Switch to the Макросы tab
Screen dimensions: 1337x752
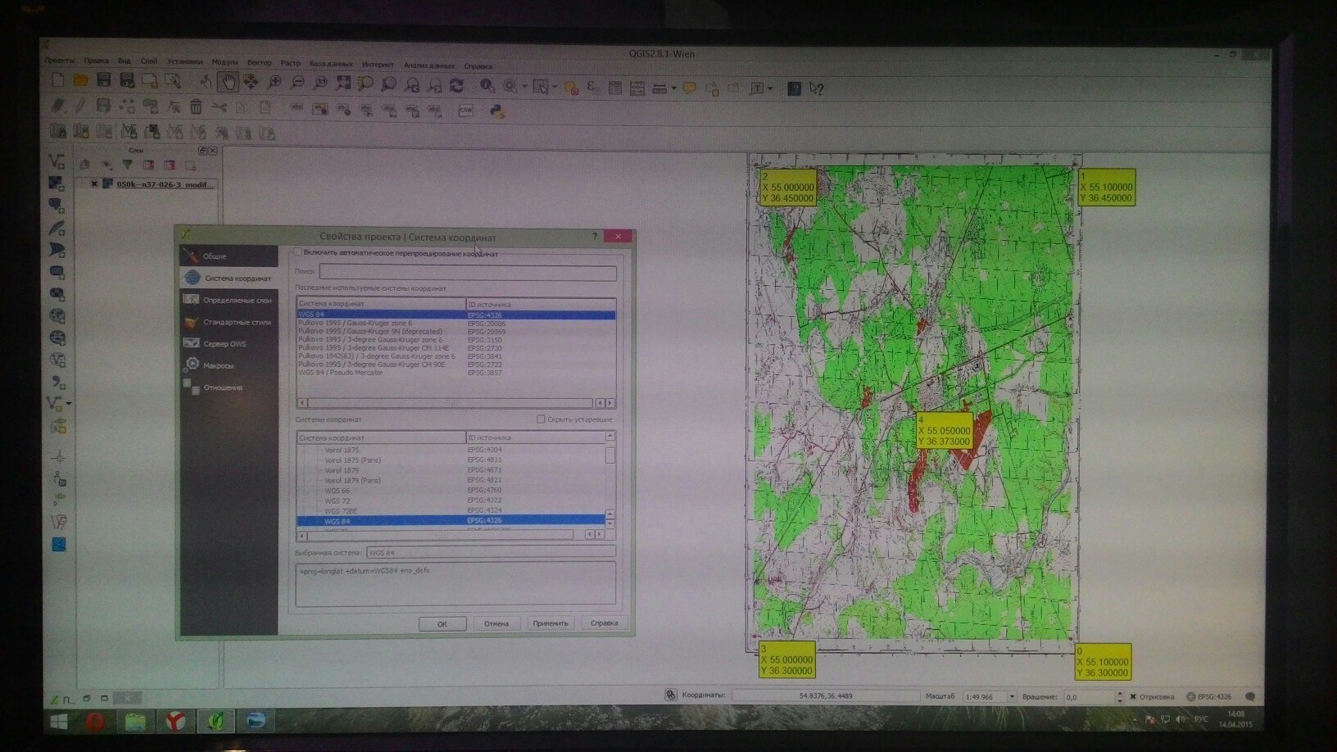point(229,365)
